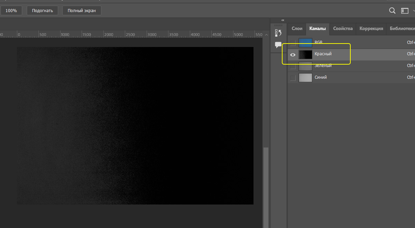
Task: Open the History panel icon
Action: tap(278, 33)
